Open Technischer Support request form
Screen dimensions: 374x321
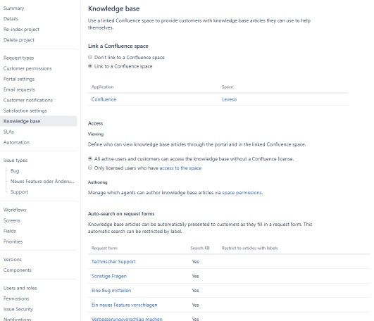[x=113, y=261]
